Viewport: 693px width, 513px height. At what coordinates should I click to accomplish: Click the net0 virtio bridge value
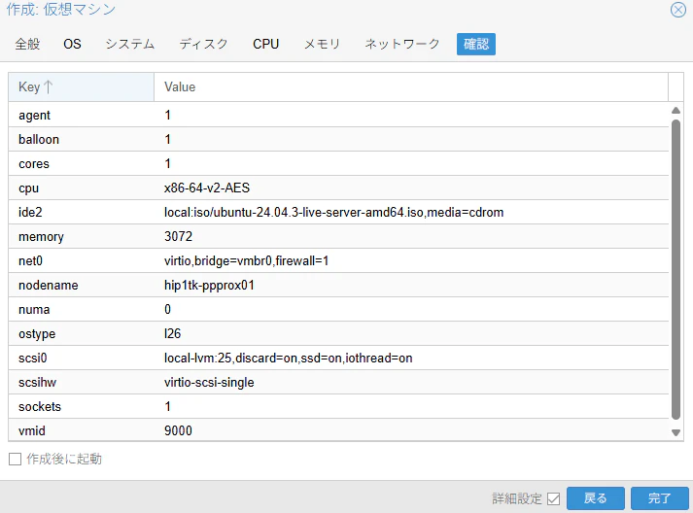[x=246, y=260]
